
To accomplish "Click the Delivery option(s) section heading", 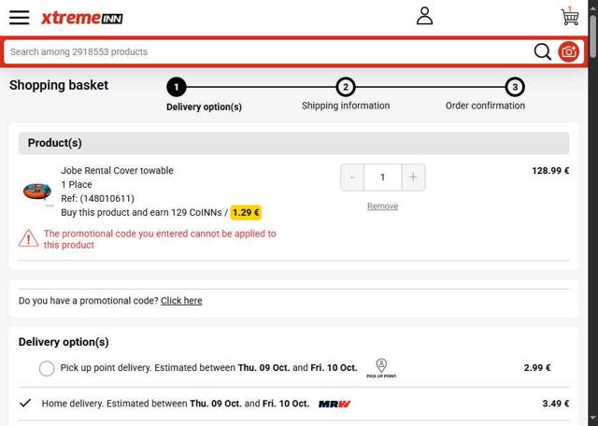I will coord(64,342).
